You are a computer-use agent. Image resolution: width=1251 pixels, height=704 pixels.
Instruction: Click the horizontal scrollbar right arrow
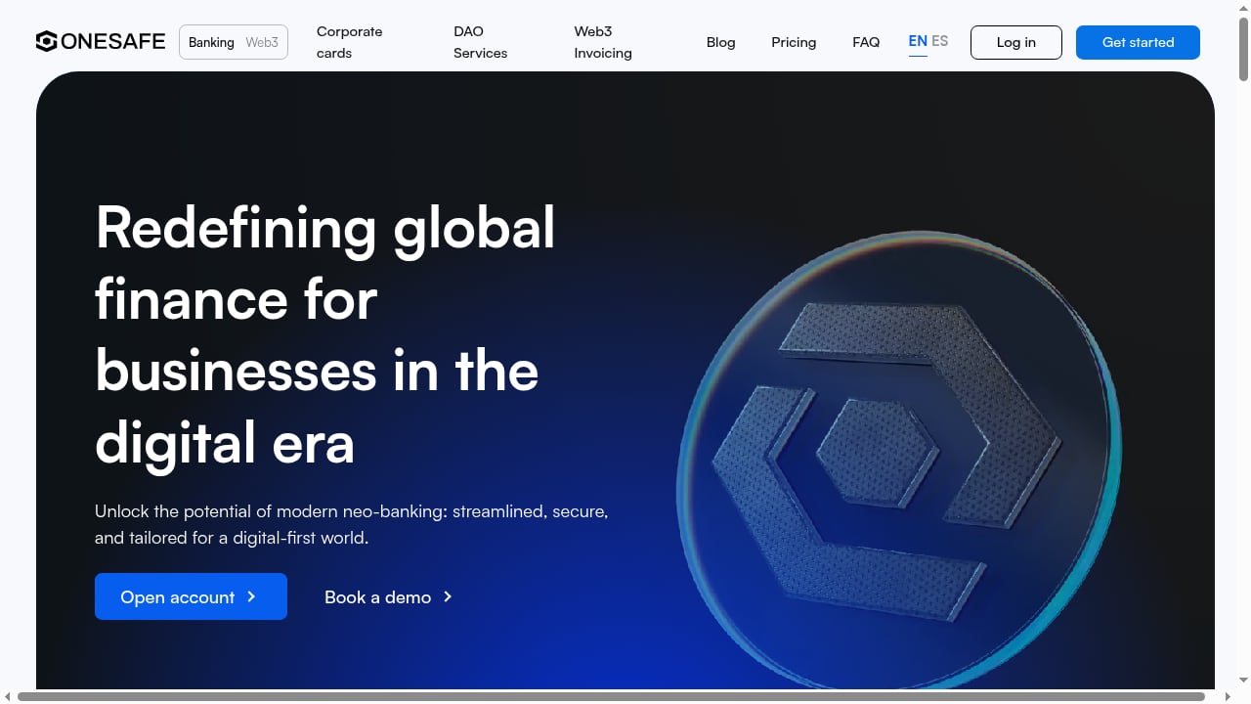tap(1229, 696)
